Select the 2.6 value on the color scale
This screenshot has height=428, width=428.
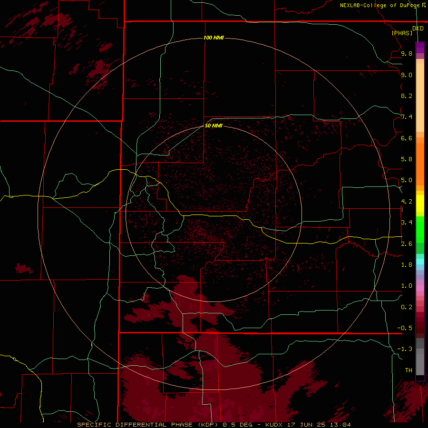point(407,244)
